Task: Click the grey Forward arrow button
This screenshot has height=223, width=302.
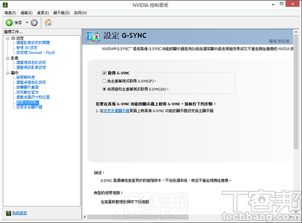Action: (x=34, y=23)
